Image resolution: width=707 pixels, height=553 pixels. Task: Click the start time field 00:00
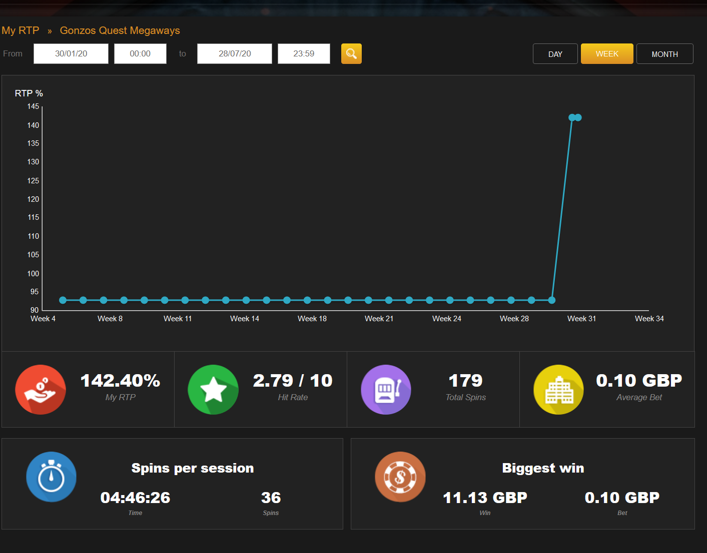pyautogui.click(x=140, y=53)
